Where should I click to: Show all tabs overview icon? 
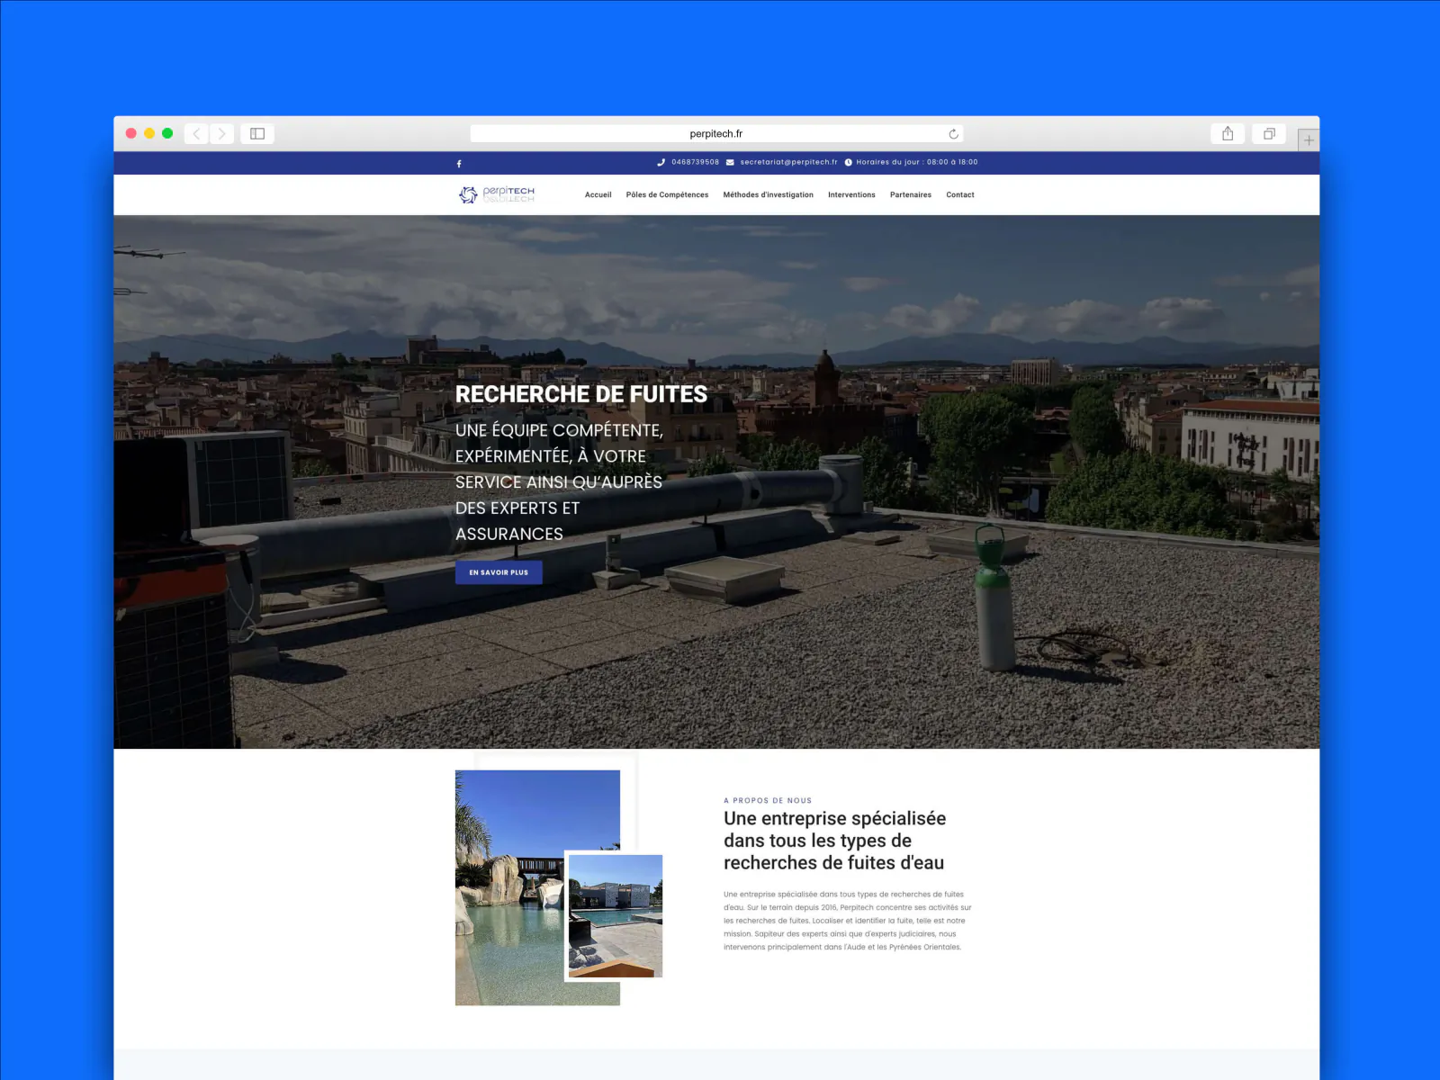[1269, 133]
